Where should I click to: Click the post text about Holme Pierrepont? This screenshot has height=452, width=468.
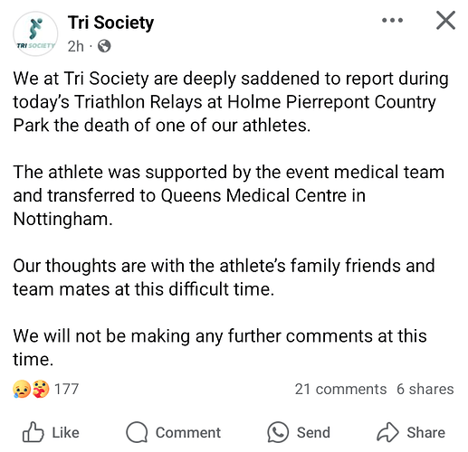[231, 102]
